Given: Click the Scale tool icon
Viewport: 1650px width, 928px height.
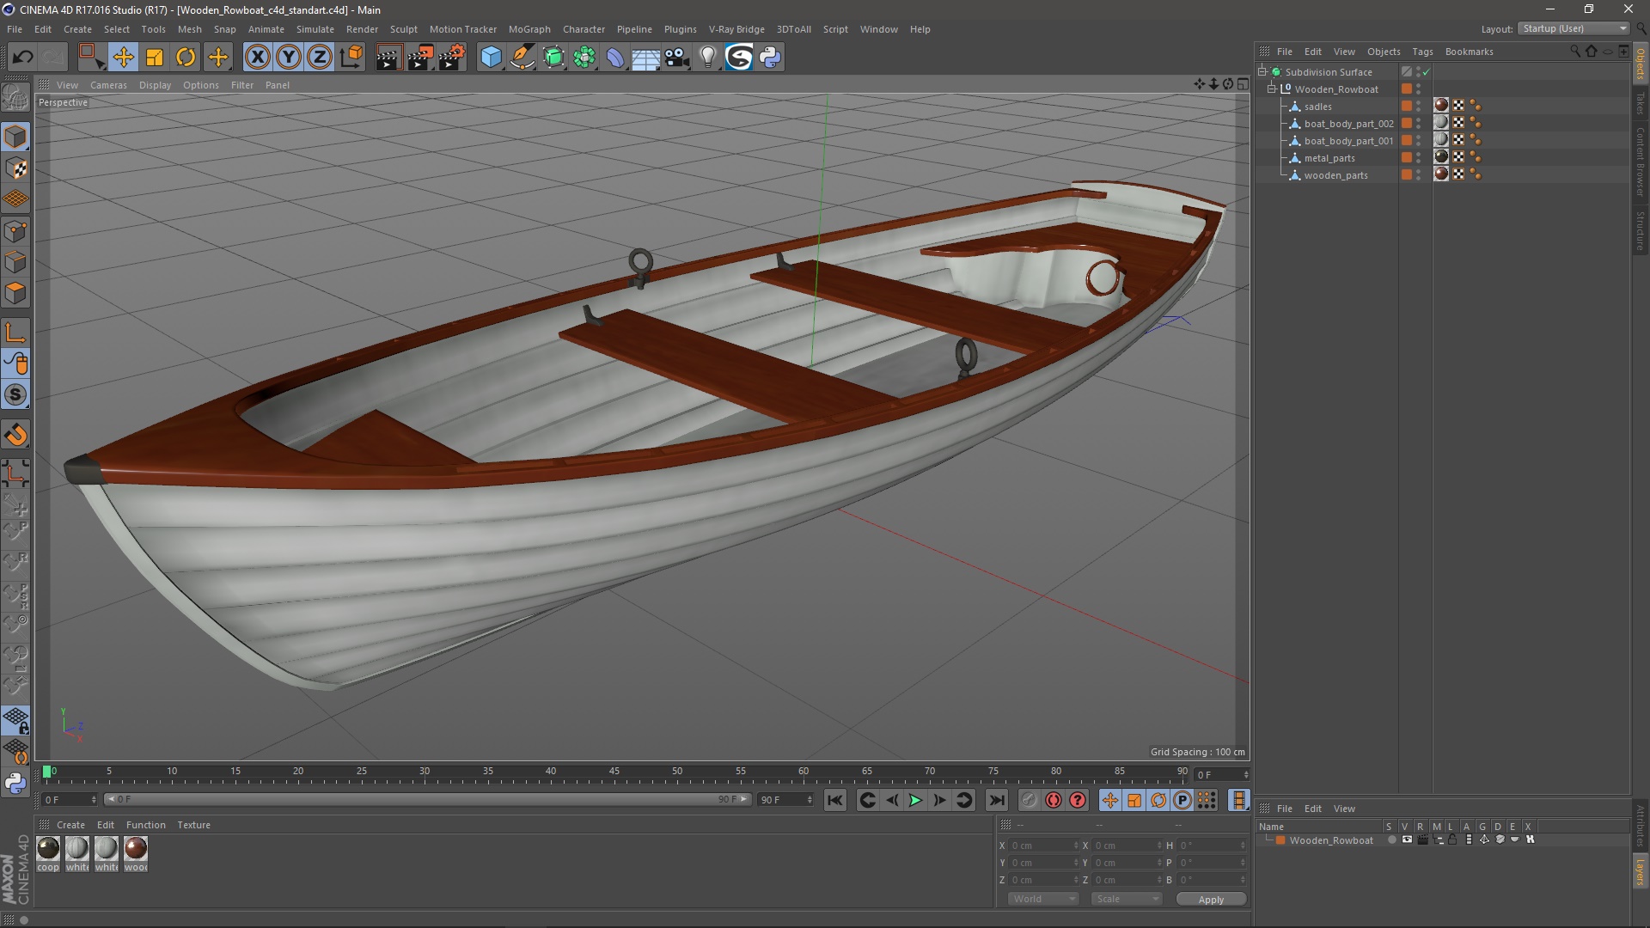Looking at the screenshot, I should (155, 58).
